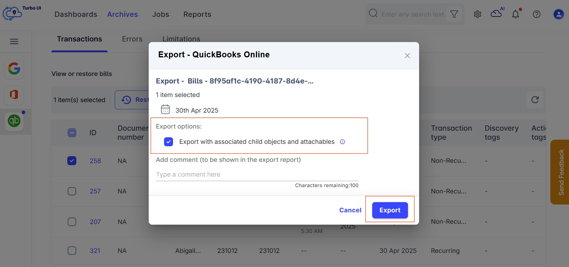
Task: Uncheck export with associated child objects
Action: [169, 142]
